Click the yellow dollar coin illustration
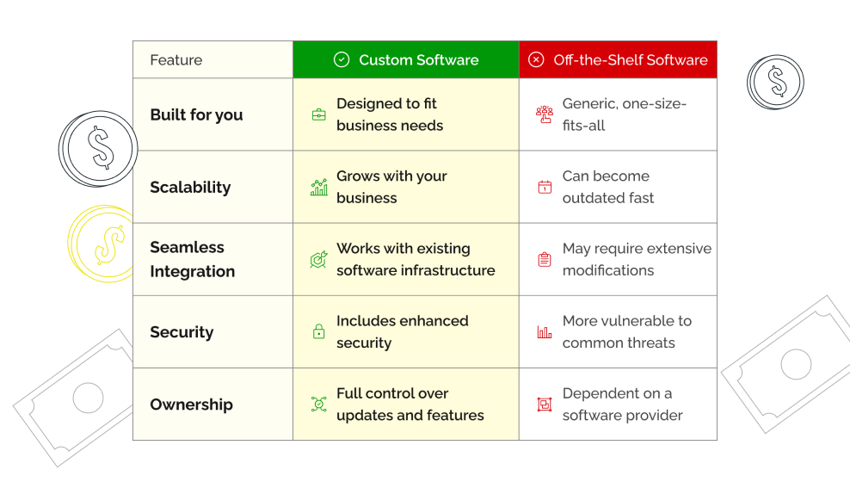 tap(105, 244)
